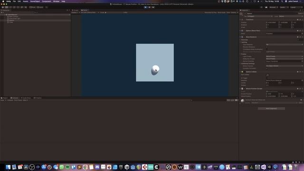304x171 pixels.
Task: Select the Hand tool in toolbar
Action: (3, 7)
